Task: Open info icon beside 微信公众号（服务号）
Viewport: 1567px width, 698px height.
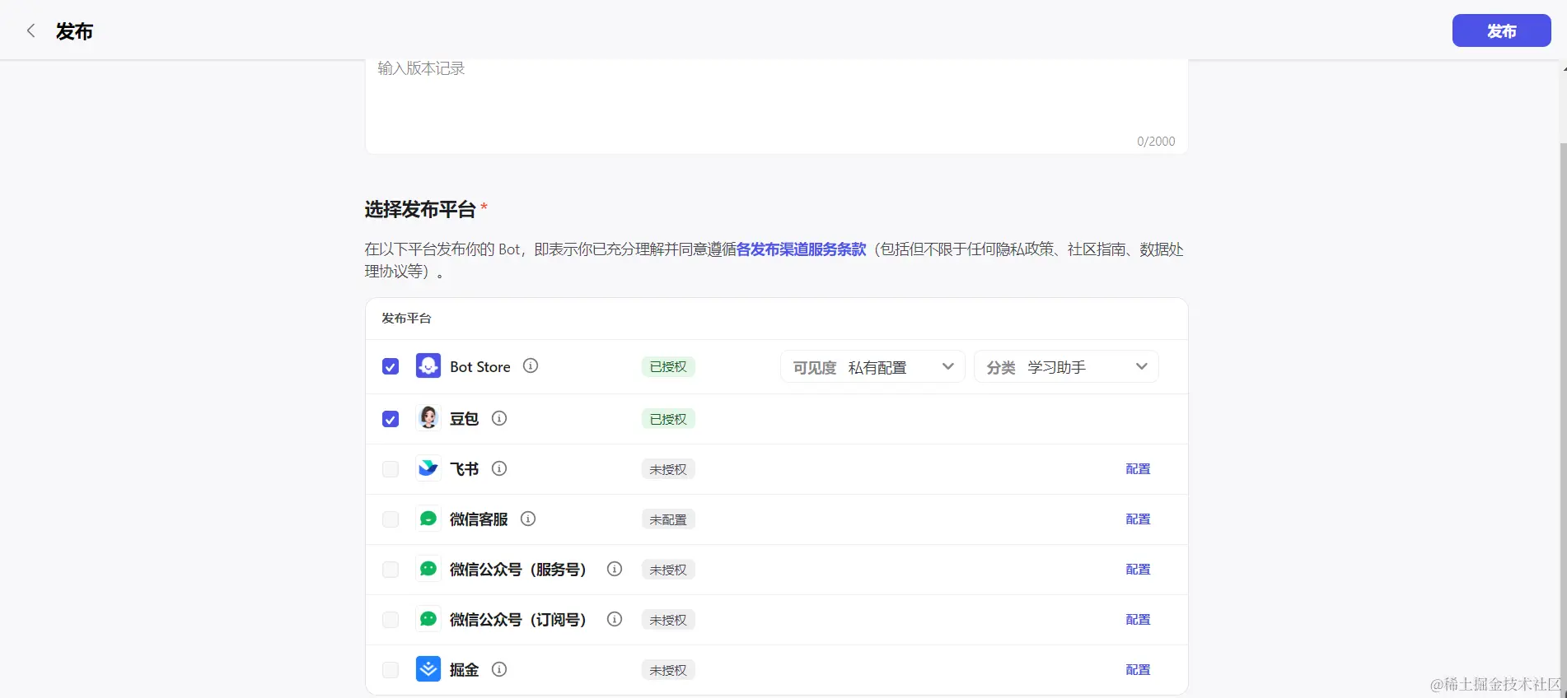Action: pyautogui.click(x=615, y=569)
